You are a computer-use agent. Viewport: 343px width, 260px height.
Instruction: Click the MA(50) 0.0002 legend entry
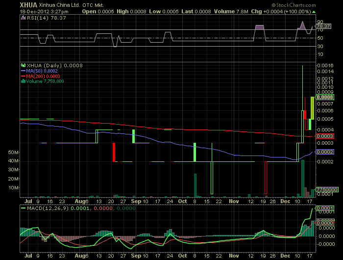click(39, 71)
